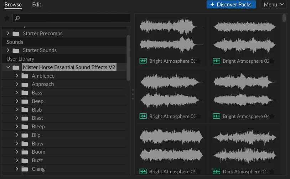Screen dimensions: 290x179
Task: Select the Bright Atmosphere 01 waveform thumbnail
Action: (x=171, y=36)
